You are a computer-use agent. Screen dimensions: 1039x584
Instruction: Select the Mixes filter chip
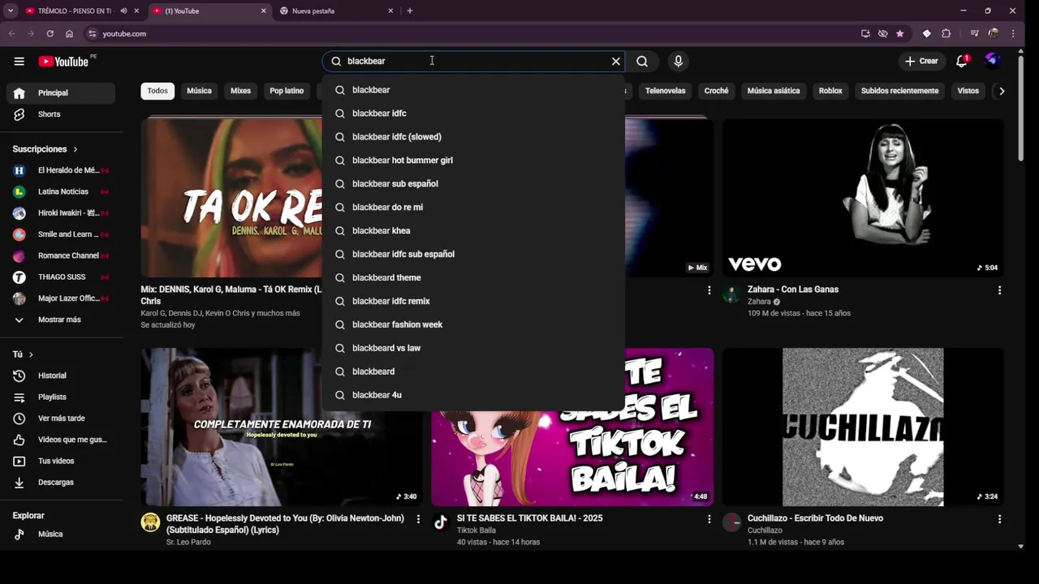click(241, 91)
